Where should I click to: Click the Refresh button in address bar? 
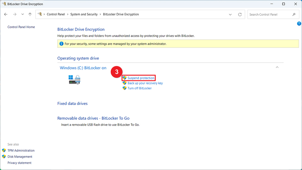tap(240, 14)
